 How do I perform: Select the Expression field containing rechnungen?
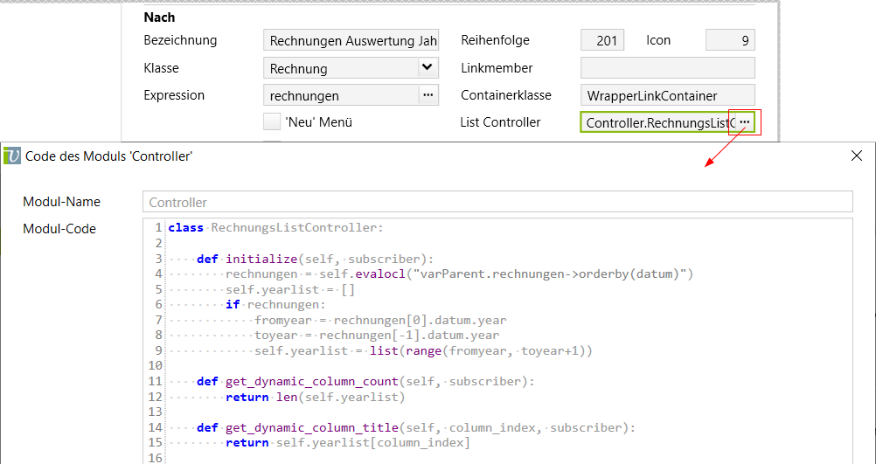[x=340, y=95]
